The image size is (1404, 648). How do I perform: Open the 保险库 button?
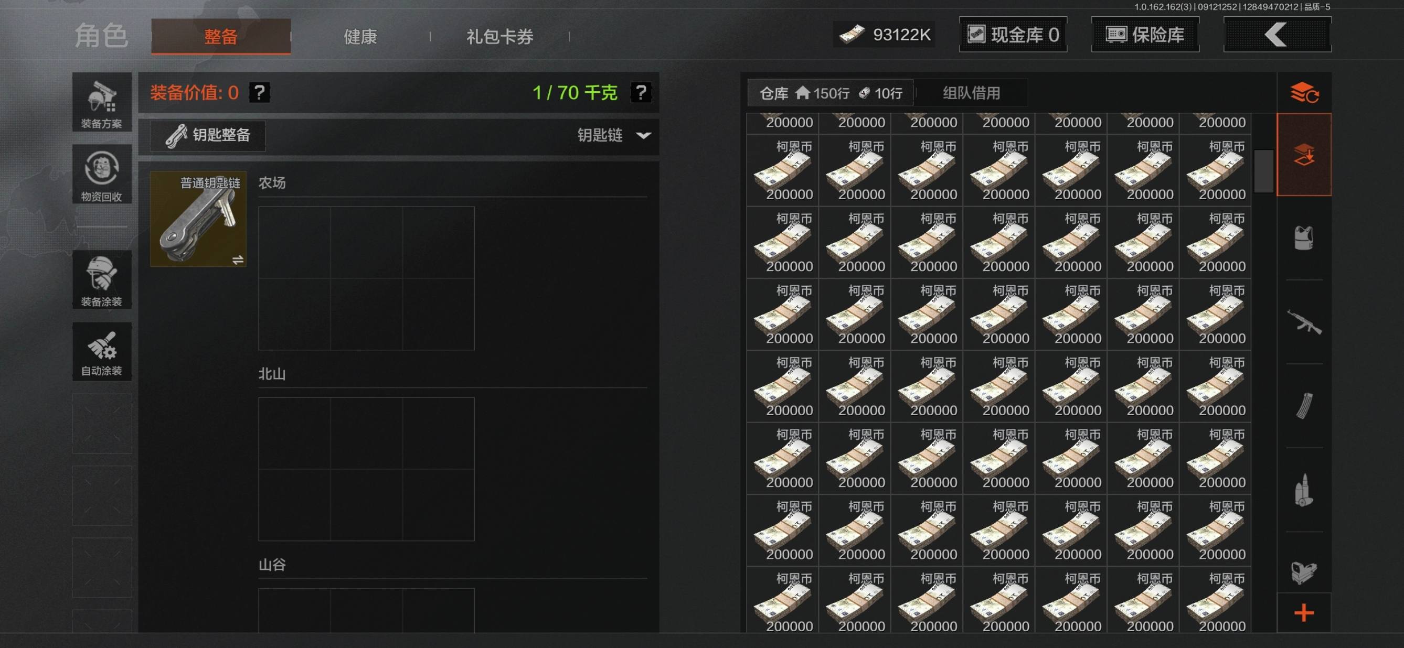click(x=1145, y=34)
